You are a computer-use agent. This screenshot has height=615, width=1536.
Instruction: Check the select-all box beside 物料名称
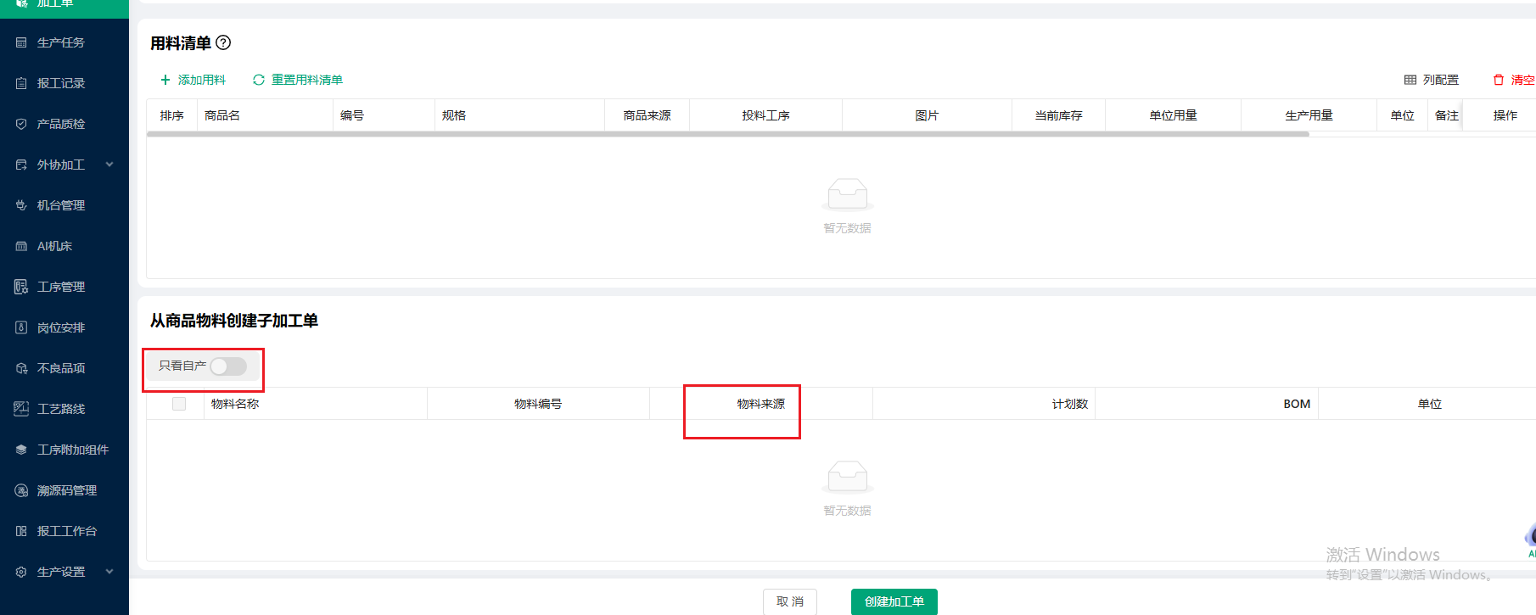click(x=179, y=404)
